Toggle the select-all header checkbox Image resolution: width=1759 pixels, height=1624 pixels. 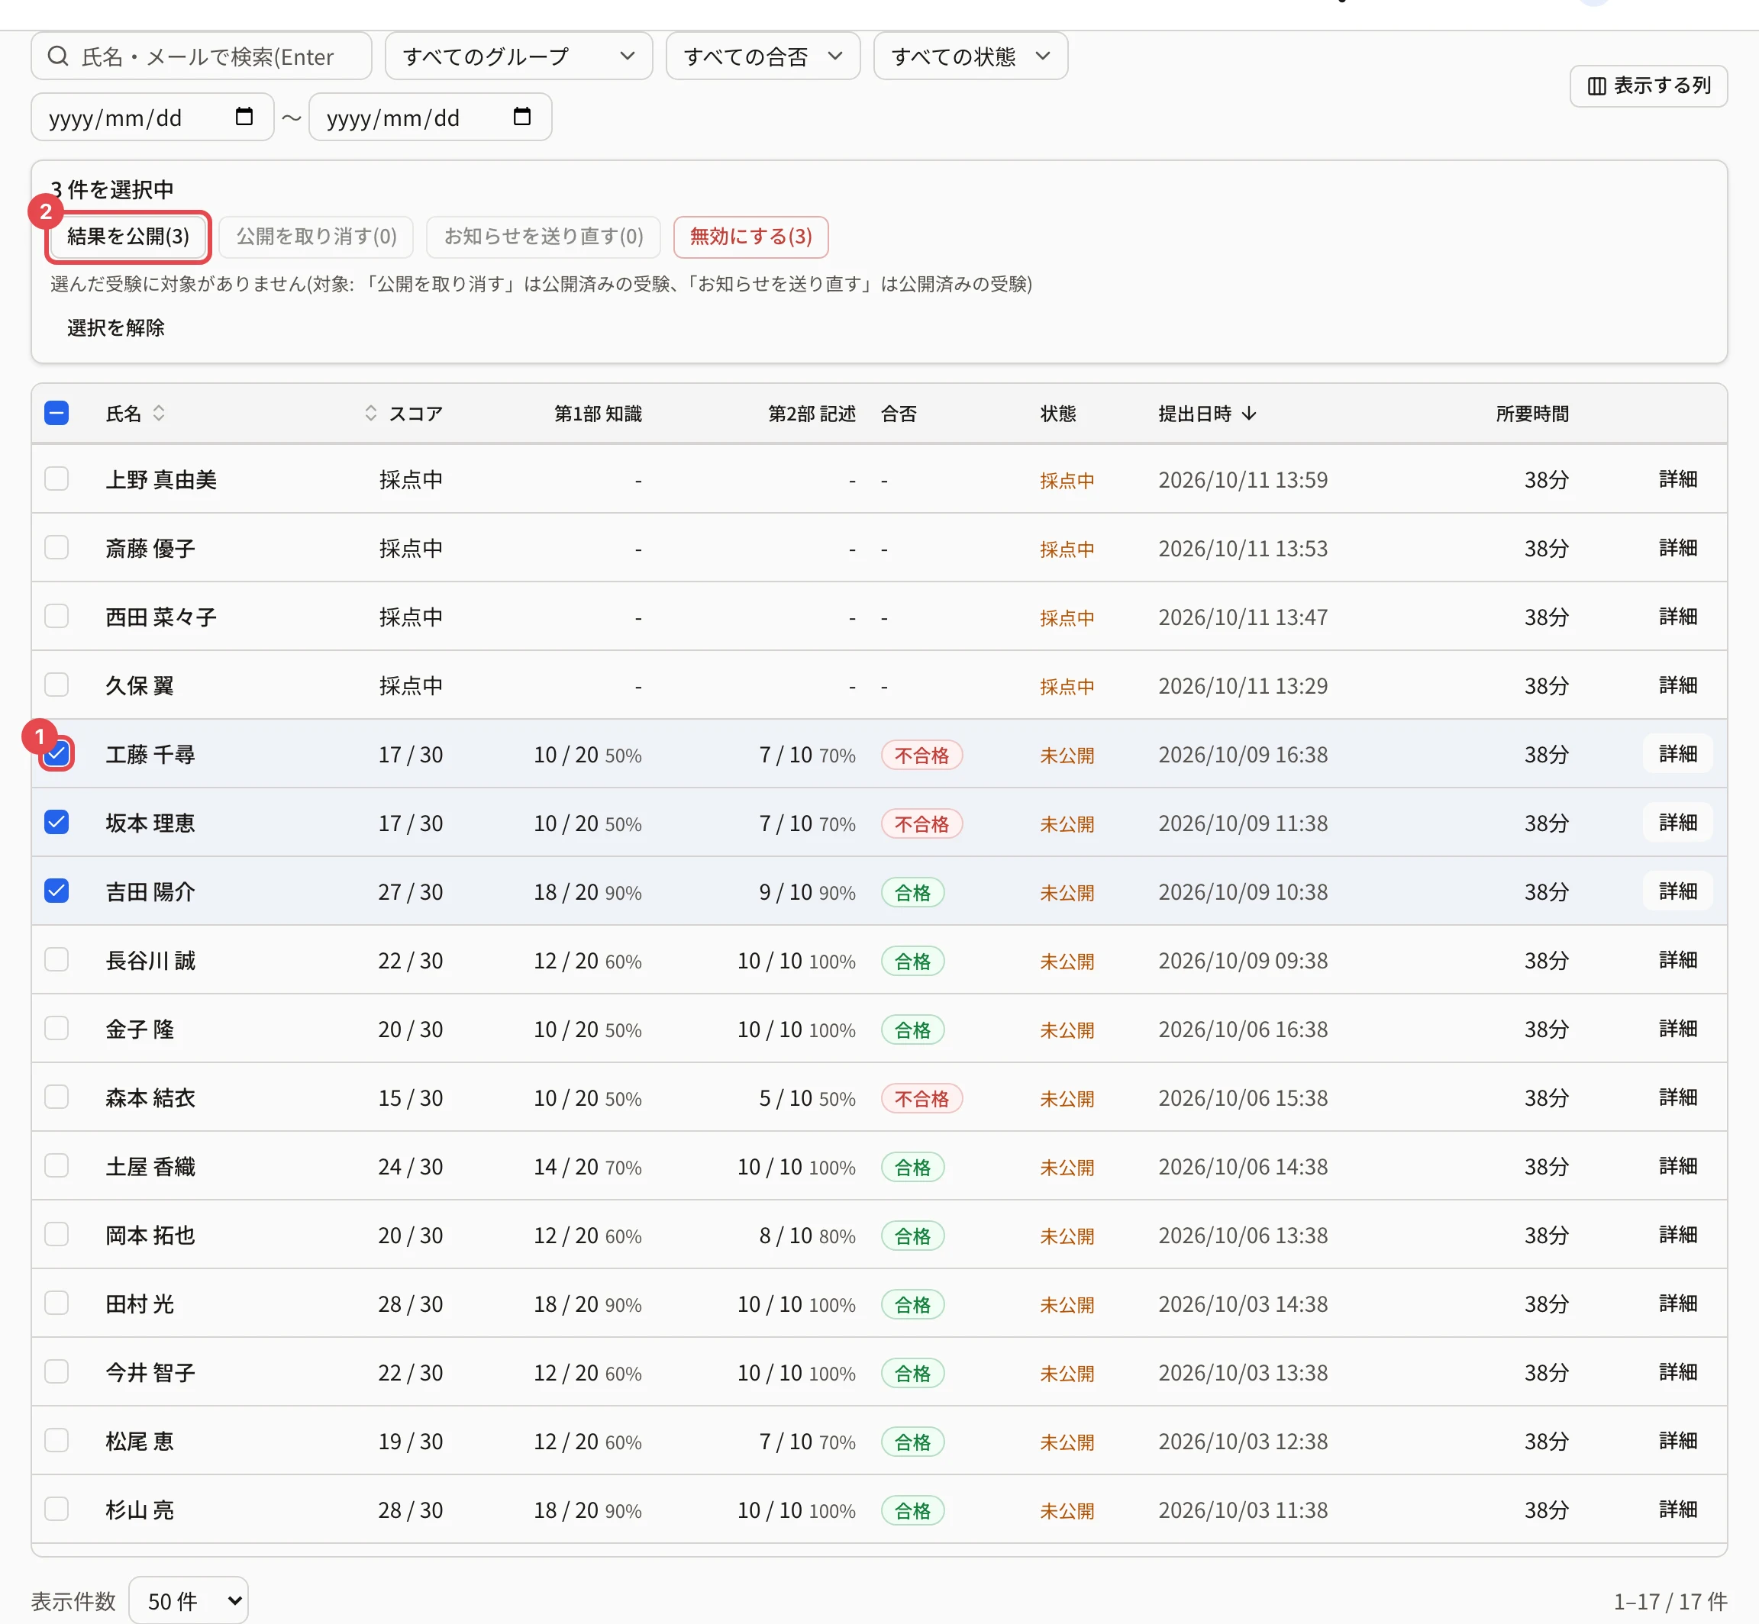pos(57,413)
